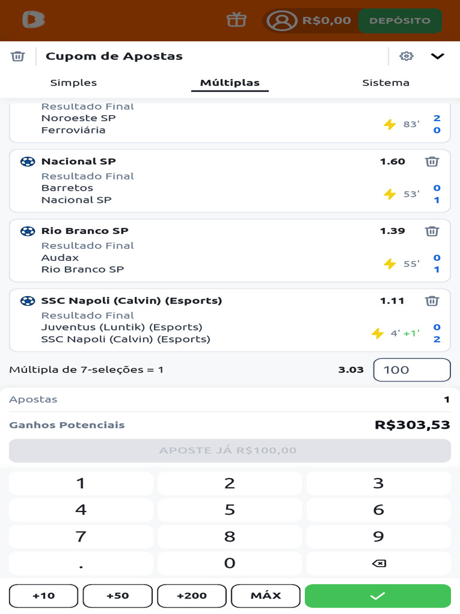
Task: Delete Rio Branco SP selection using trash icon
Action: click(432, 231)
